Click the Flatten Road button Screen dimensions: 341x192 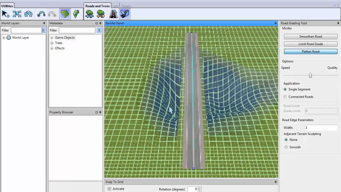[311, 51]
